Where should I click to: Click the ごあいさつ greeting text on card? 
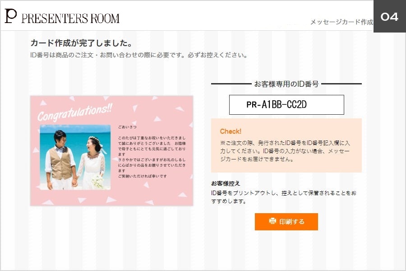coord(127,127)
